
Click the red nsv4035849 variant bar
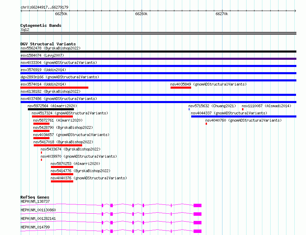coord(181,88)
